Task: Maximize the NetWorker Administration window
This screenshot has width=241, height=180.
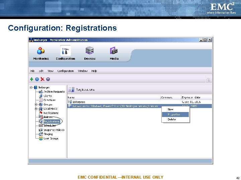Action: point(205,40)
